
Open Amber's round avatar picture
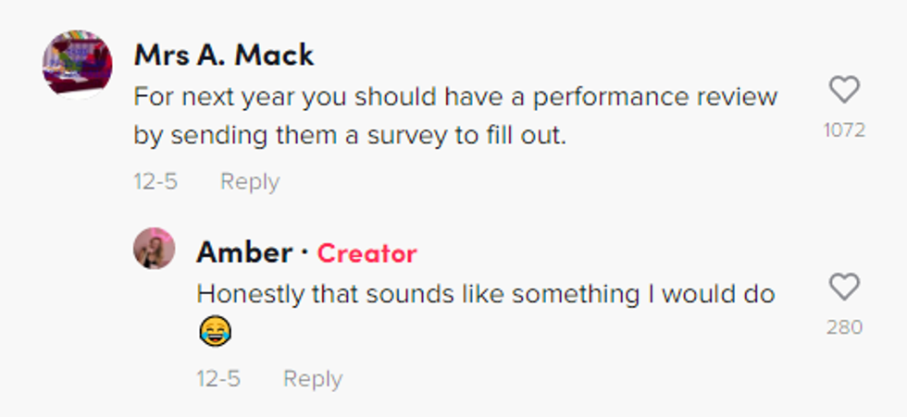point(154,249)
